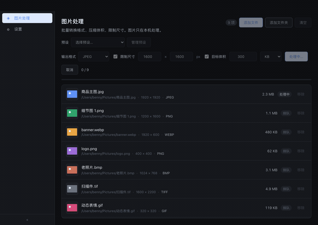Remove logo.png via its 移除 link
The image size is (318, 225).
301,151
